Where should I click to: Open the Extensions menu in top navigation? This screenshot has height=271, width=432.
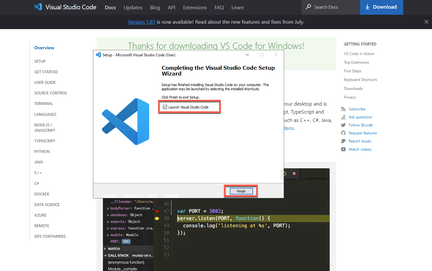195,7
